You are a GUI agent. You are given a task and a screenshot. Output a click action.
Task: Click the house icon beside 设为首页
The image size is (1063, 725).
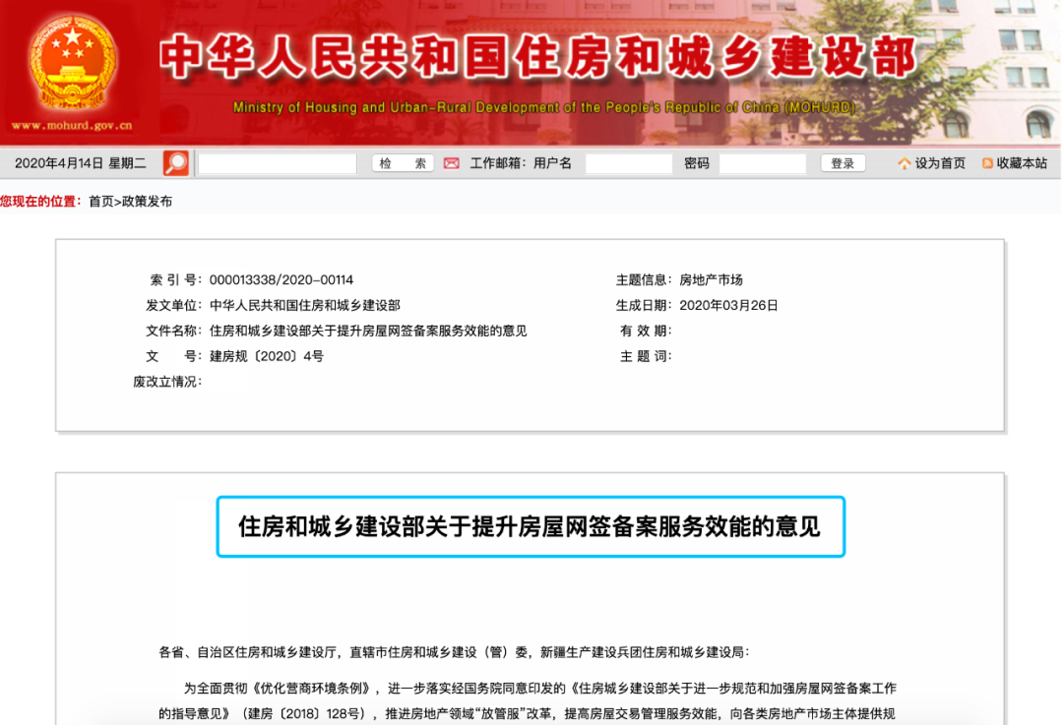click(904, 164)
